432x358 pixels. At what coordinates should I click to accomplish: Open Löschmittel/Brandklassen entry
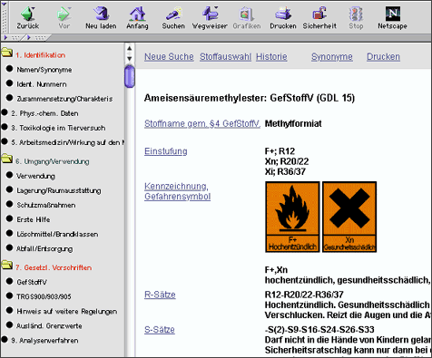[x=57, y=234]
